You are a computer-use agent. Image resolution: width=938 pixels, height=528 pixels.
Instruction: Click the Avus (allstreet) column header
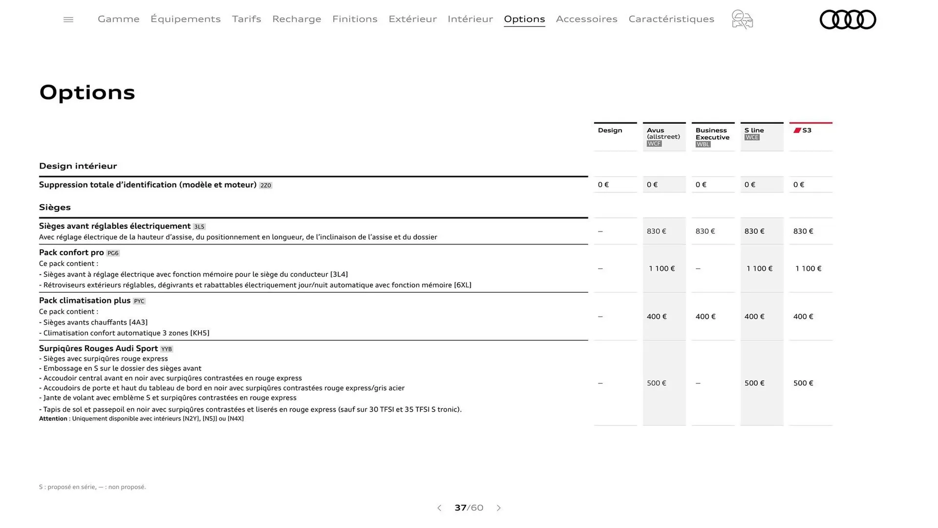click(x=662, y=133)
